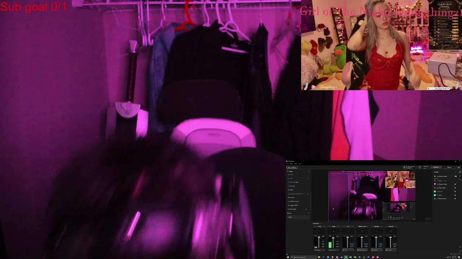Click the Virtual Camera icon in Outputs
Image resolution: width=462 pixels, height=259 pixels.
(435, 199)
